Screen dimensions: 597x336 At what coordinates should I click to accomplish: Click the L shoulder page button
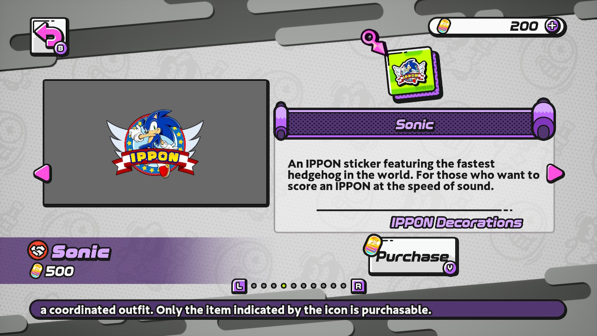click(x=239, y=286)
